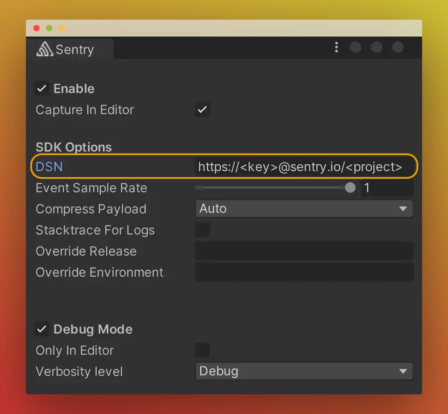Toggle the Only In Editor checkbox
The height and width of the screenshot is (414, 448).
[x=202, y=350]
